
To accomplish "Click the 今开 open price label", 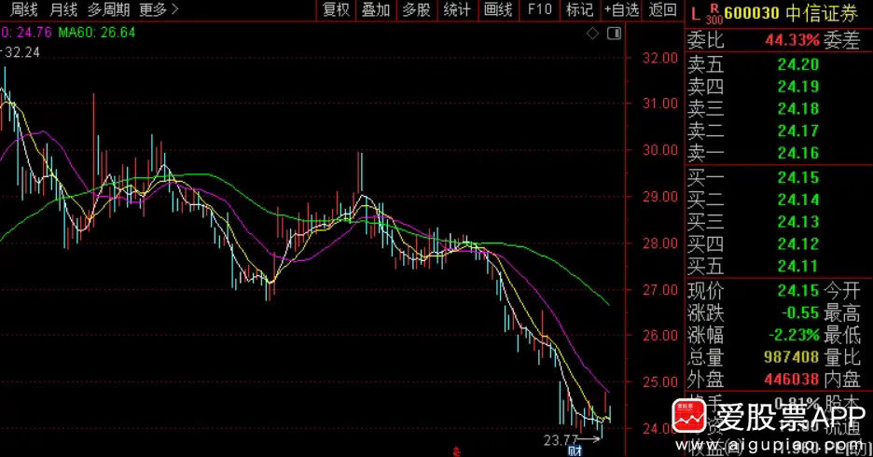I will (842, 291).
